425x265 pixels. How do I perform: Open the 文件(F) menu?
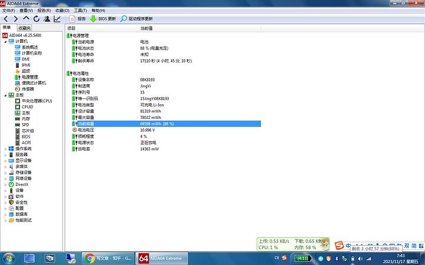[8, 11]
